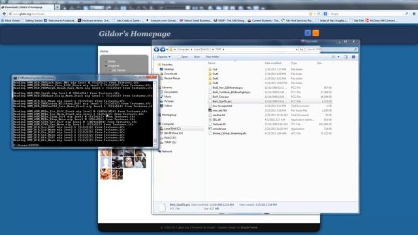Screen dimensions: 418x235
Task: Select the BioP_Char.pcc file
Action: (x=221, y=97)
